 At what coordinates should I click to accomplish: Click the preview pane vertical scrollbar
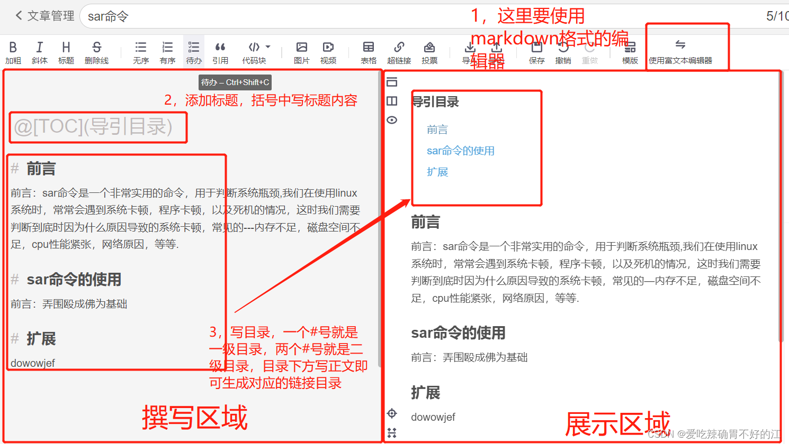pos(781,207)
